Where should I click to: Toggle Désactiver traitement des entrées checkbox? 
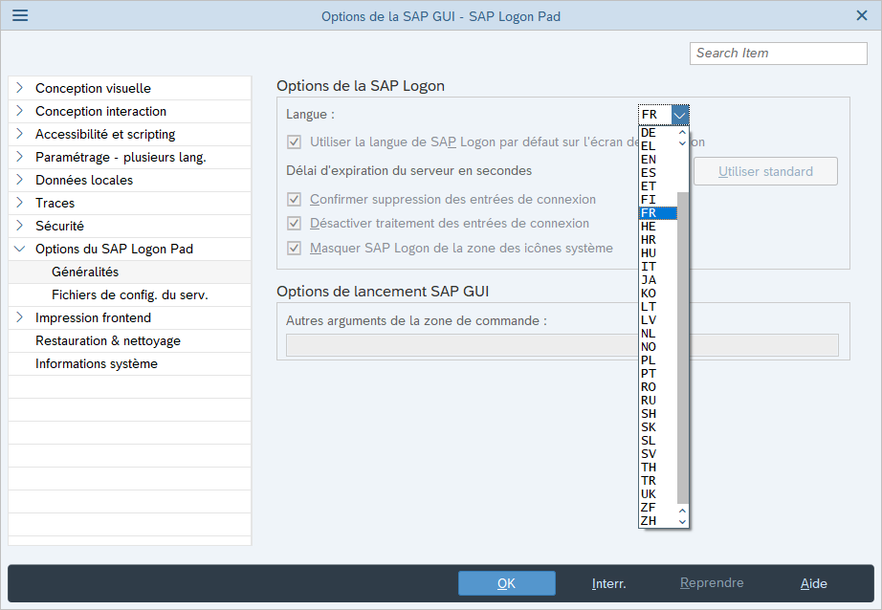pyautogui.click(x=294, y=223)
